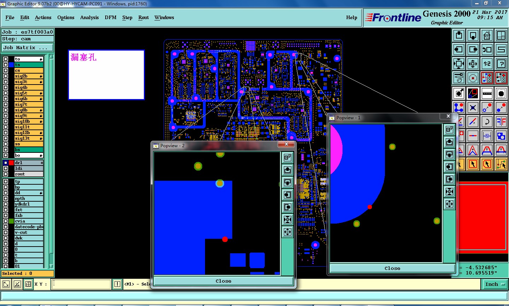Toggle display checkbox for layer sig2b

(x=6, y=76)
